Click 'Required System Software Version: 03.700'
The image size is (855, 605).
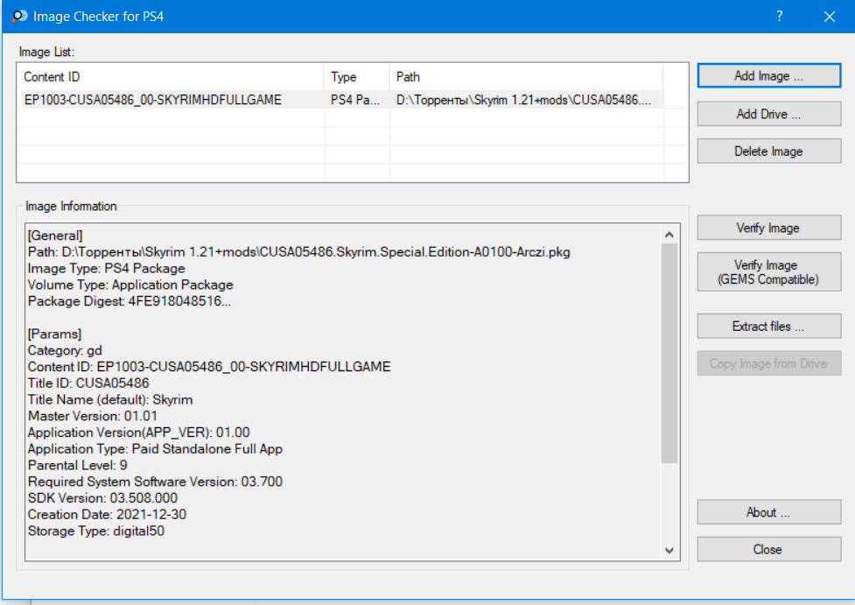(x=156, y=482)
